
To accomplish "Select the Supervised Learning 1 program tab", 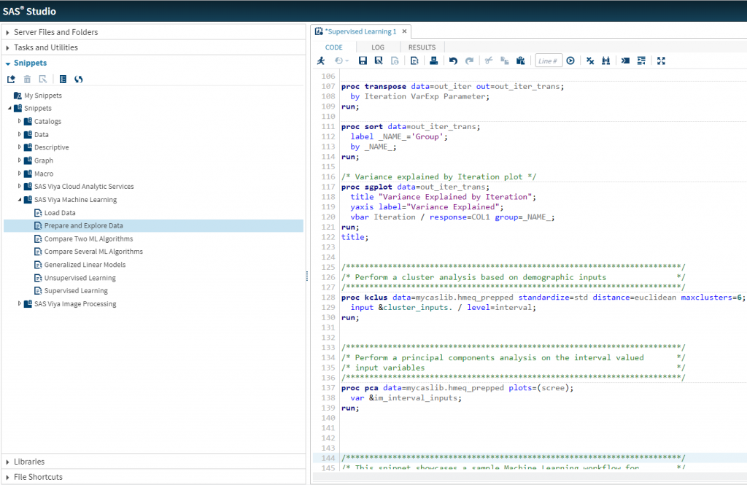I will [x=362, y=31].
